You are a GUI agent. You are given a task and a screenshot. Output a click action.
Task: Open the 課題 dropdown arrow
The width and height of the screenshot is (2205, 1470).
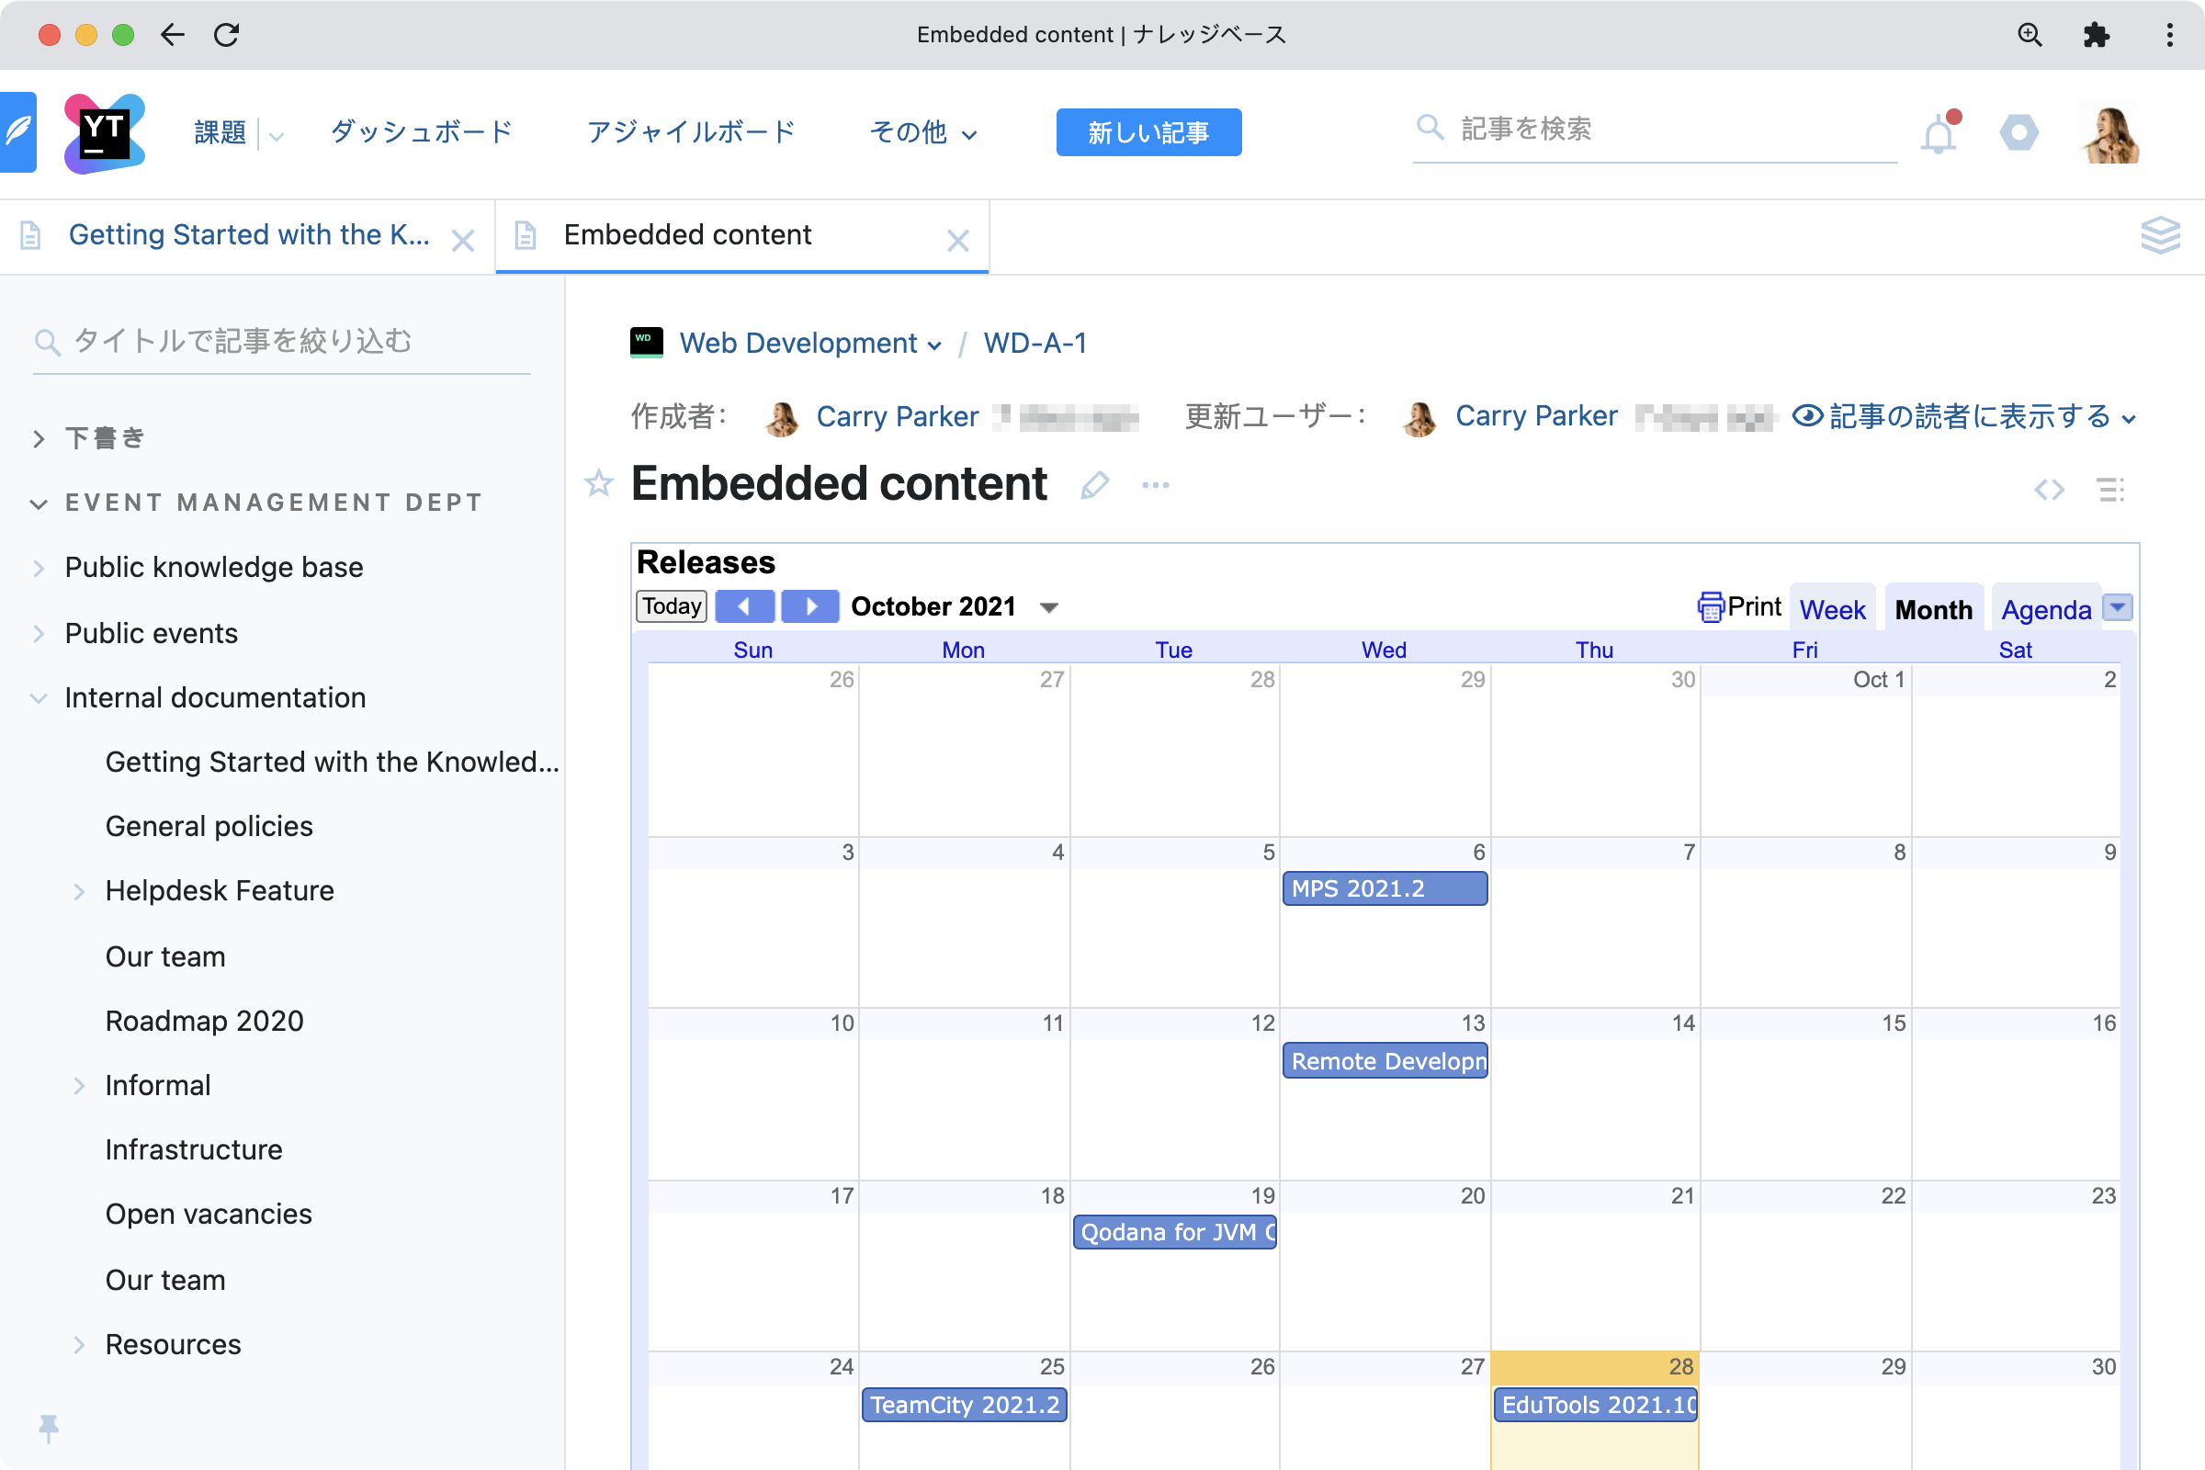pyautogui.click(x=277, y=136)
